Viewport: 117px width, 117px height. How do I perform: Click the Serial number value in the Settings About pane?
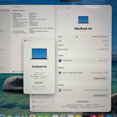pos(103,49)
